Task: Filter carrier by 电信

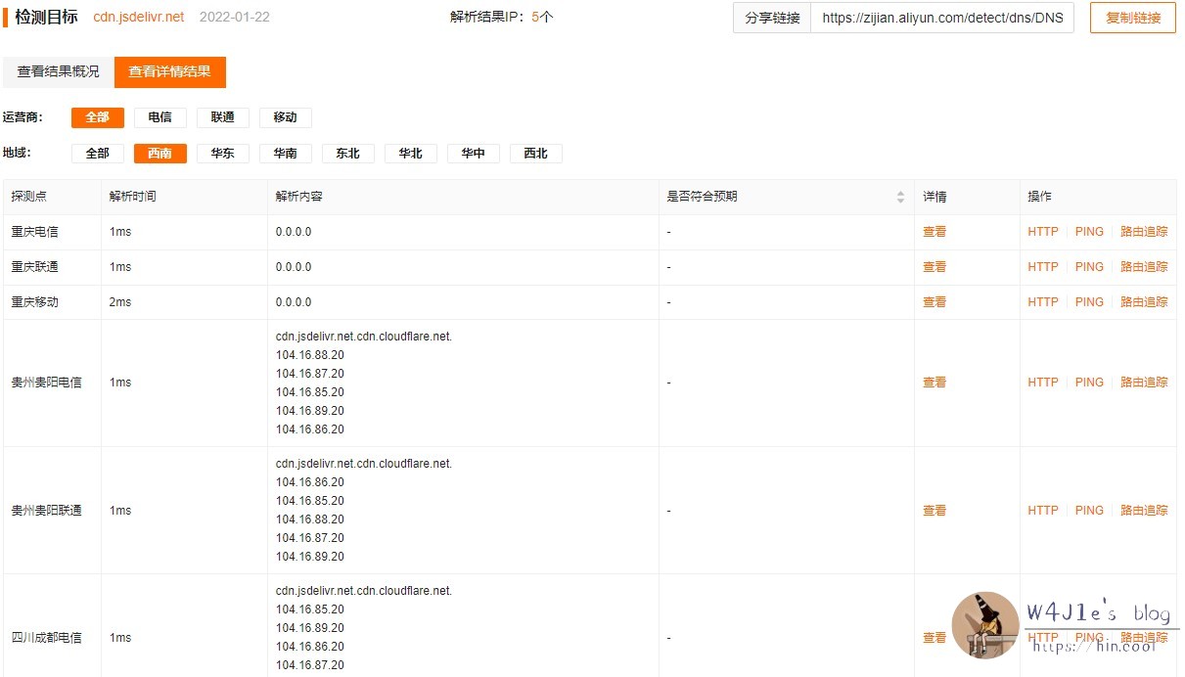Action: click(160, 117)
